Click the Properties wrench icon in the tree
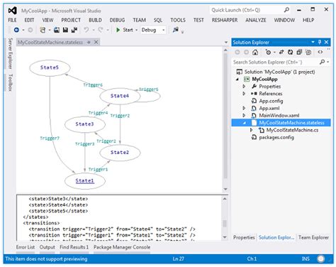 254,86
